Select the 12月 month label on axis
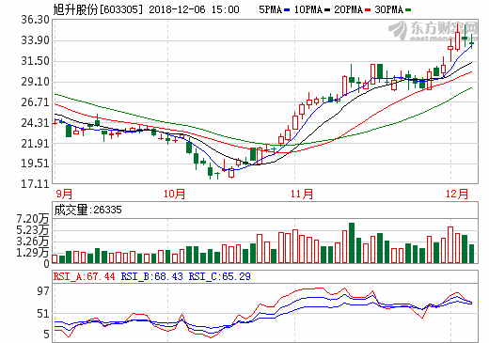This screenshot has width=489, height=343. pos(457,194)
